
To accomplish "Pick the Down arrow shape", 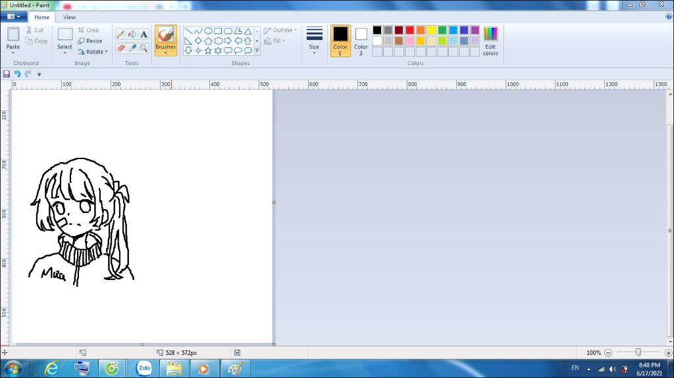I will [x=188, y=51].
